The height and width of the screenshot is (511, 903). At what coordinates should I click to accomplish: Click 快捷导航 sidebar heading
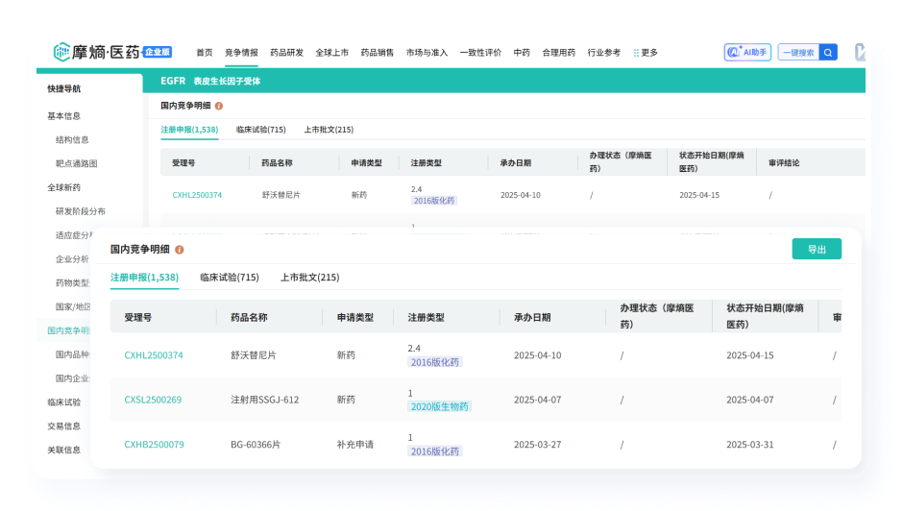64,88
